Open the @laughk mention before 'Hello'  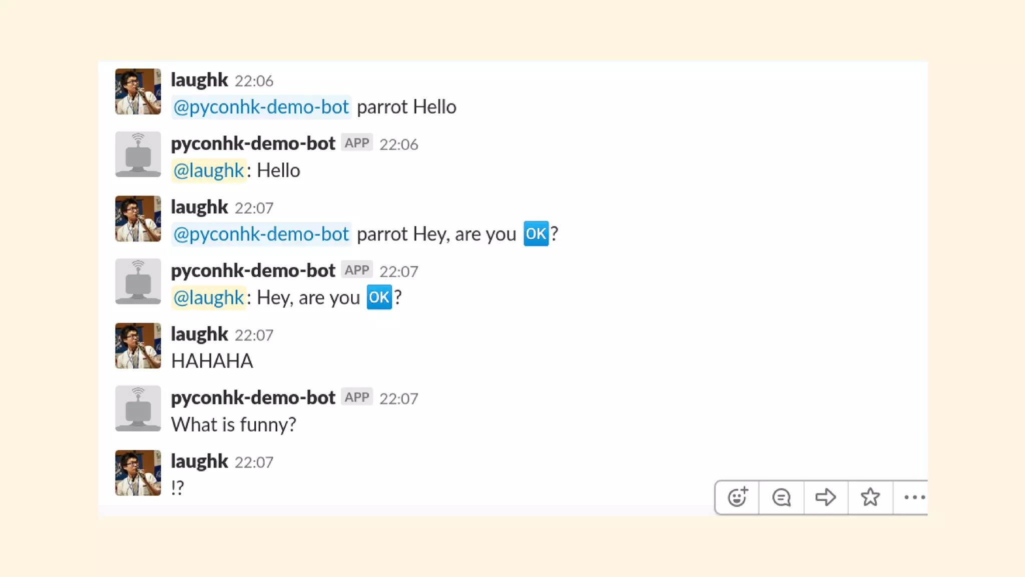point(209,170)
